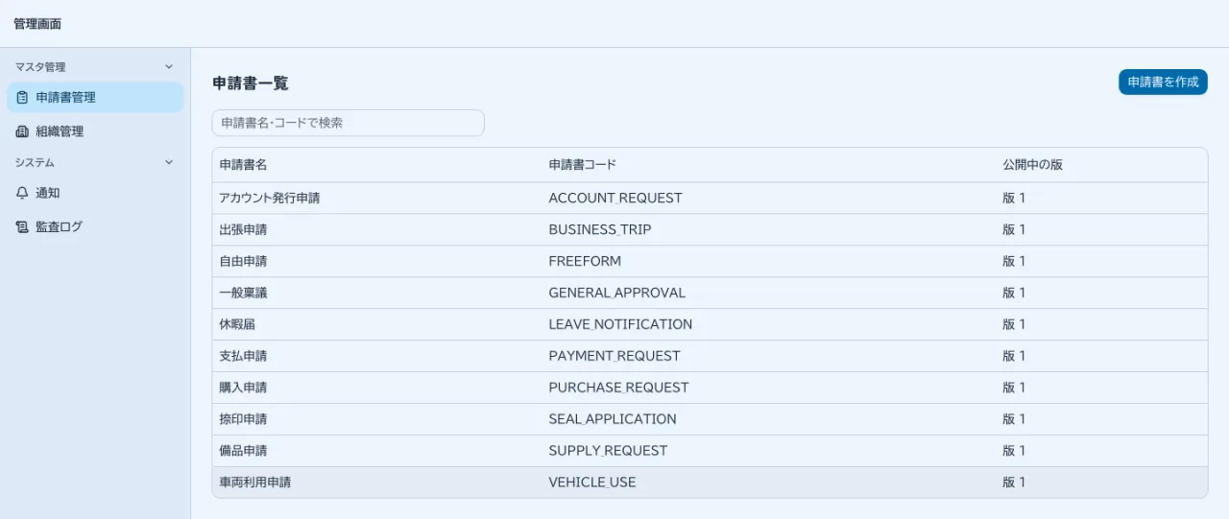Click 版 1 in the ACCOUNT_REQUEST row
1229x519 pixels.
point(1014,198)
